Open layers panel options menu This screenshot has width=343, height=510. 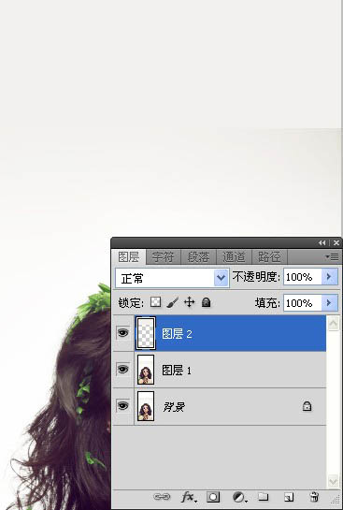pyautogui.click(x=333, y=257)
